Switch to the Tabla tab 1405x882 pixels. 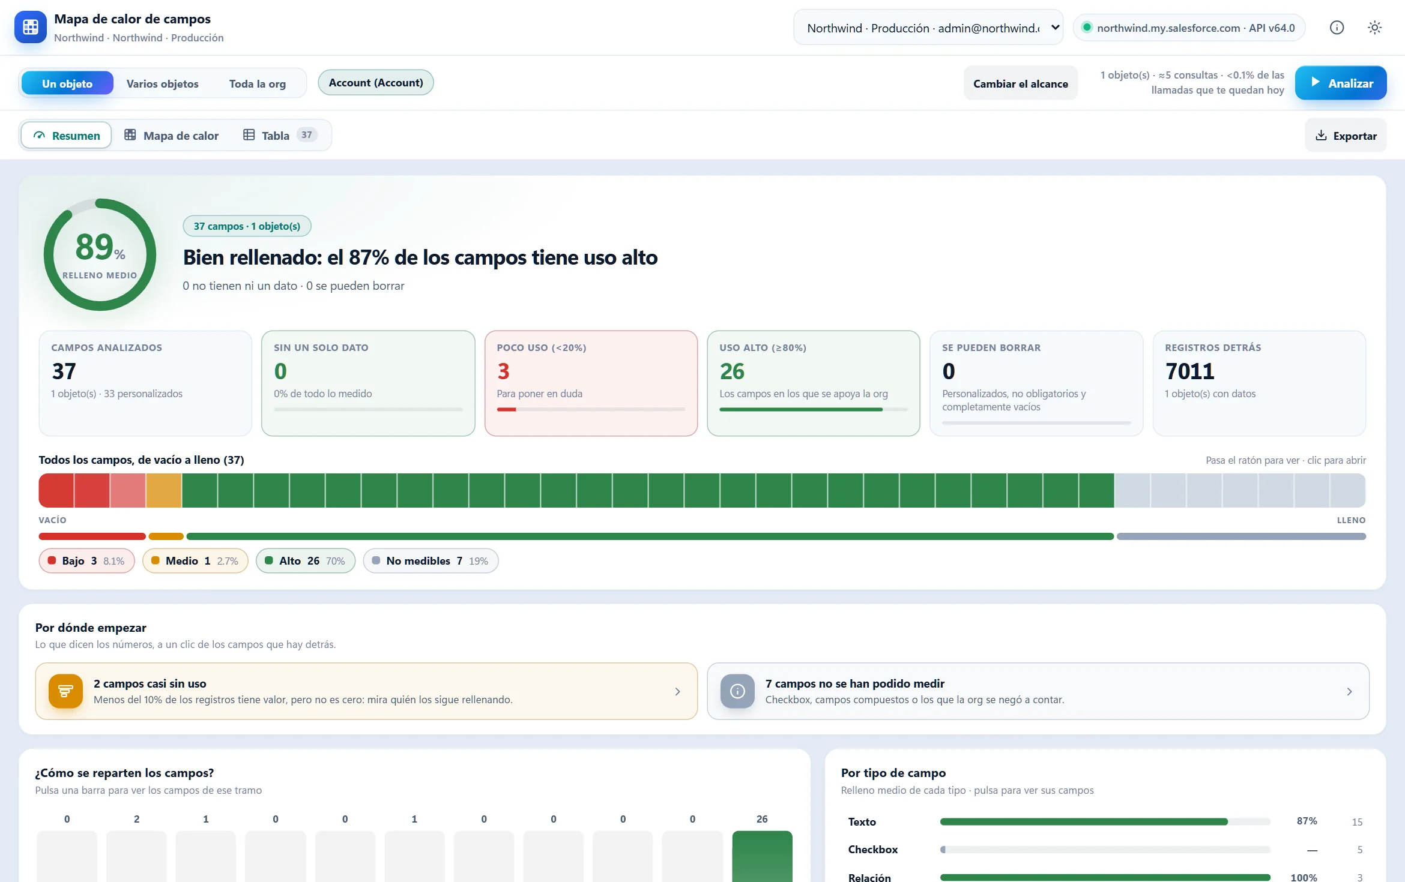[x=280, y=136]
